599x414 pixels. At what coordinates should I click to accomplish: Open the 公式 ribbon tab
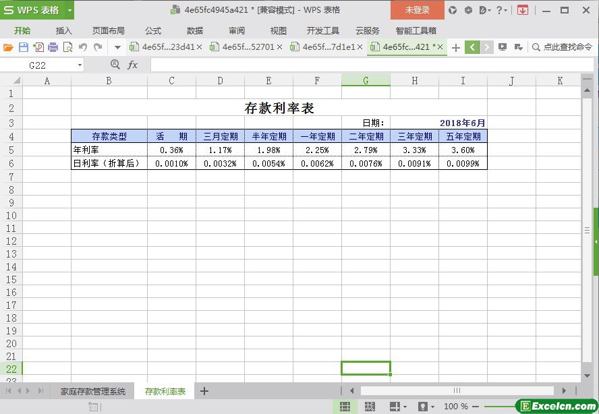(153, 30)
